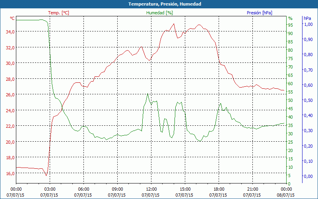Click the 70 humidity axis value
The width and height of the screenshot is (318, 199).
(291, 67)
